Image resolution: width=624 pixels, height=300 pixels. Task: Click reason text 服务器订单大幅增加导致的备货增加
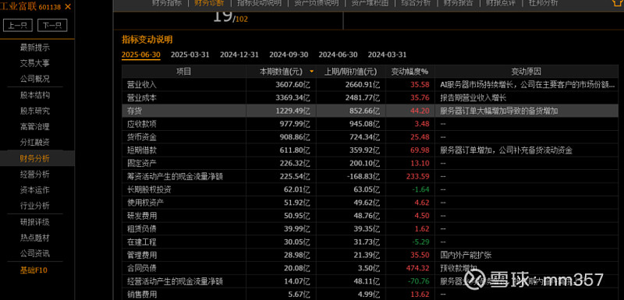point(499,111)
